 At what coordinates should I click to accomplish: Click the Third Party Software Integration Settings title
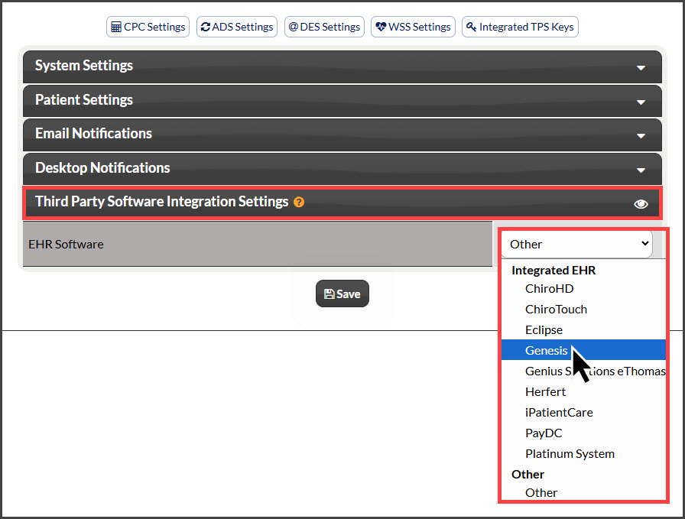161,201
